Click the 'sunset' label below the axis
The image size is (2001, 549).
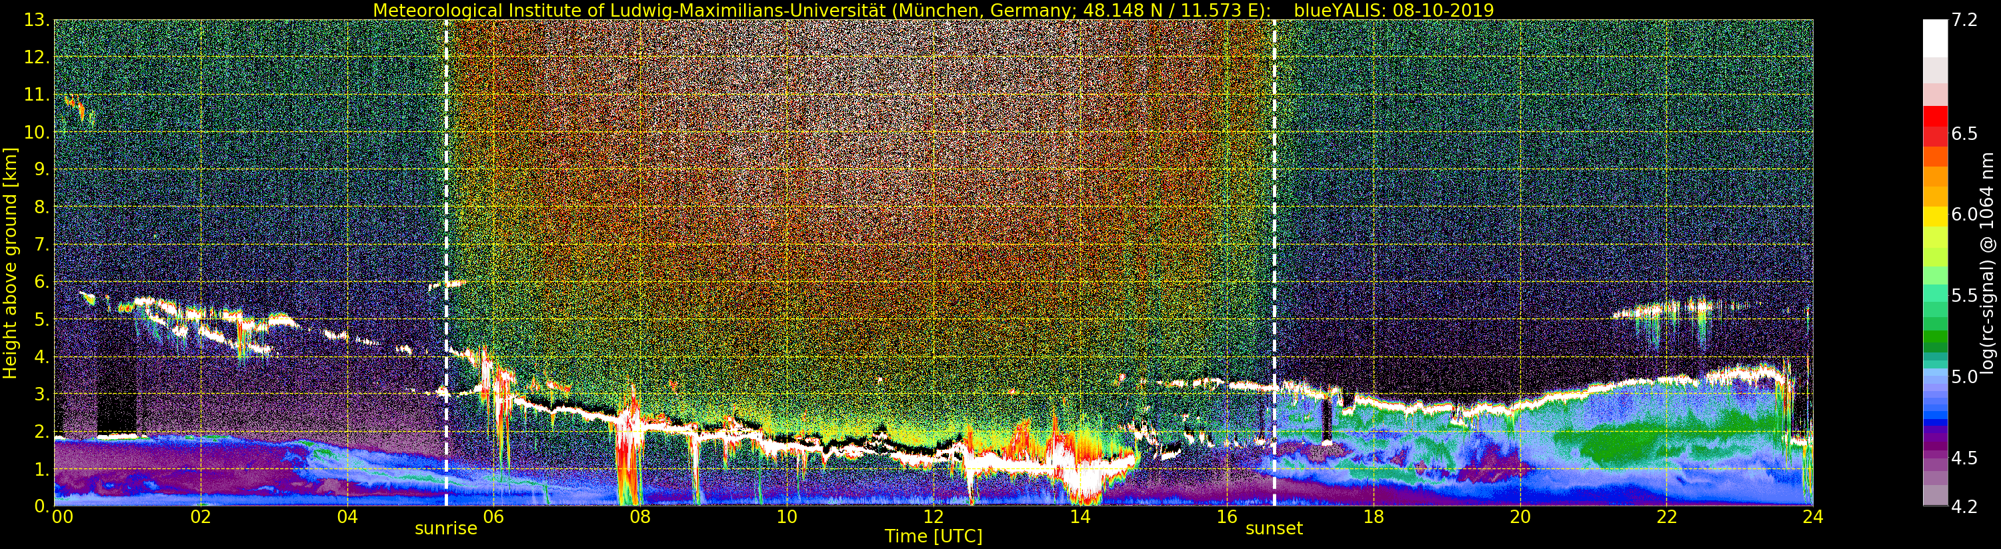coord(1274,529)
